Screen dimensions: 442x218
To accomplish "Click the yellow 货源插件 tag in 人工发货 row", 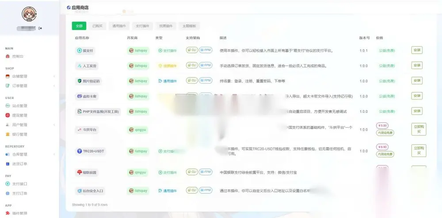I will click(168, 66).
